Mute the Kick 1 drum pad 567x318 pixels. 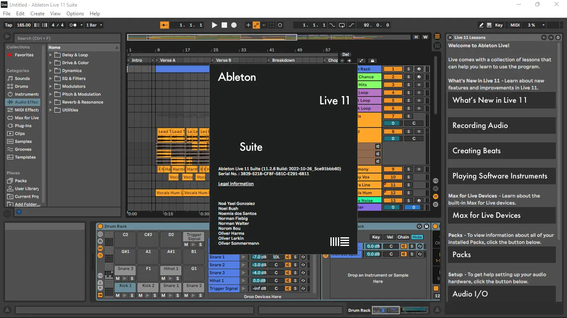(x=118, y=295)
